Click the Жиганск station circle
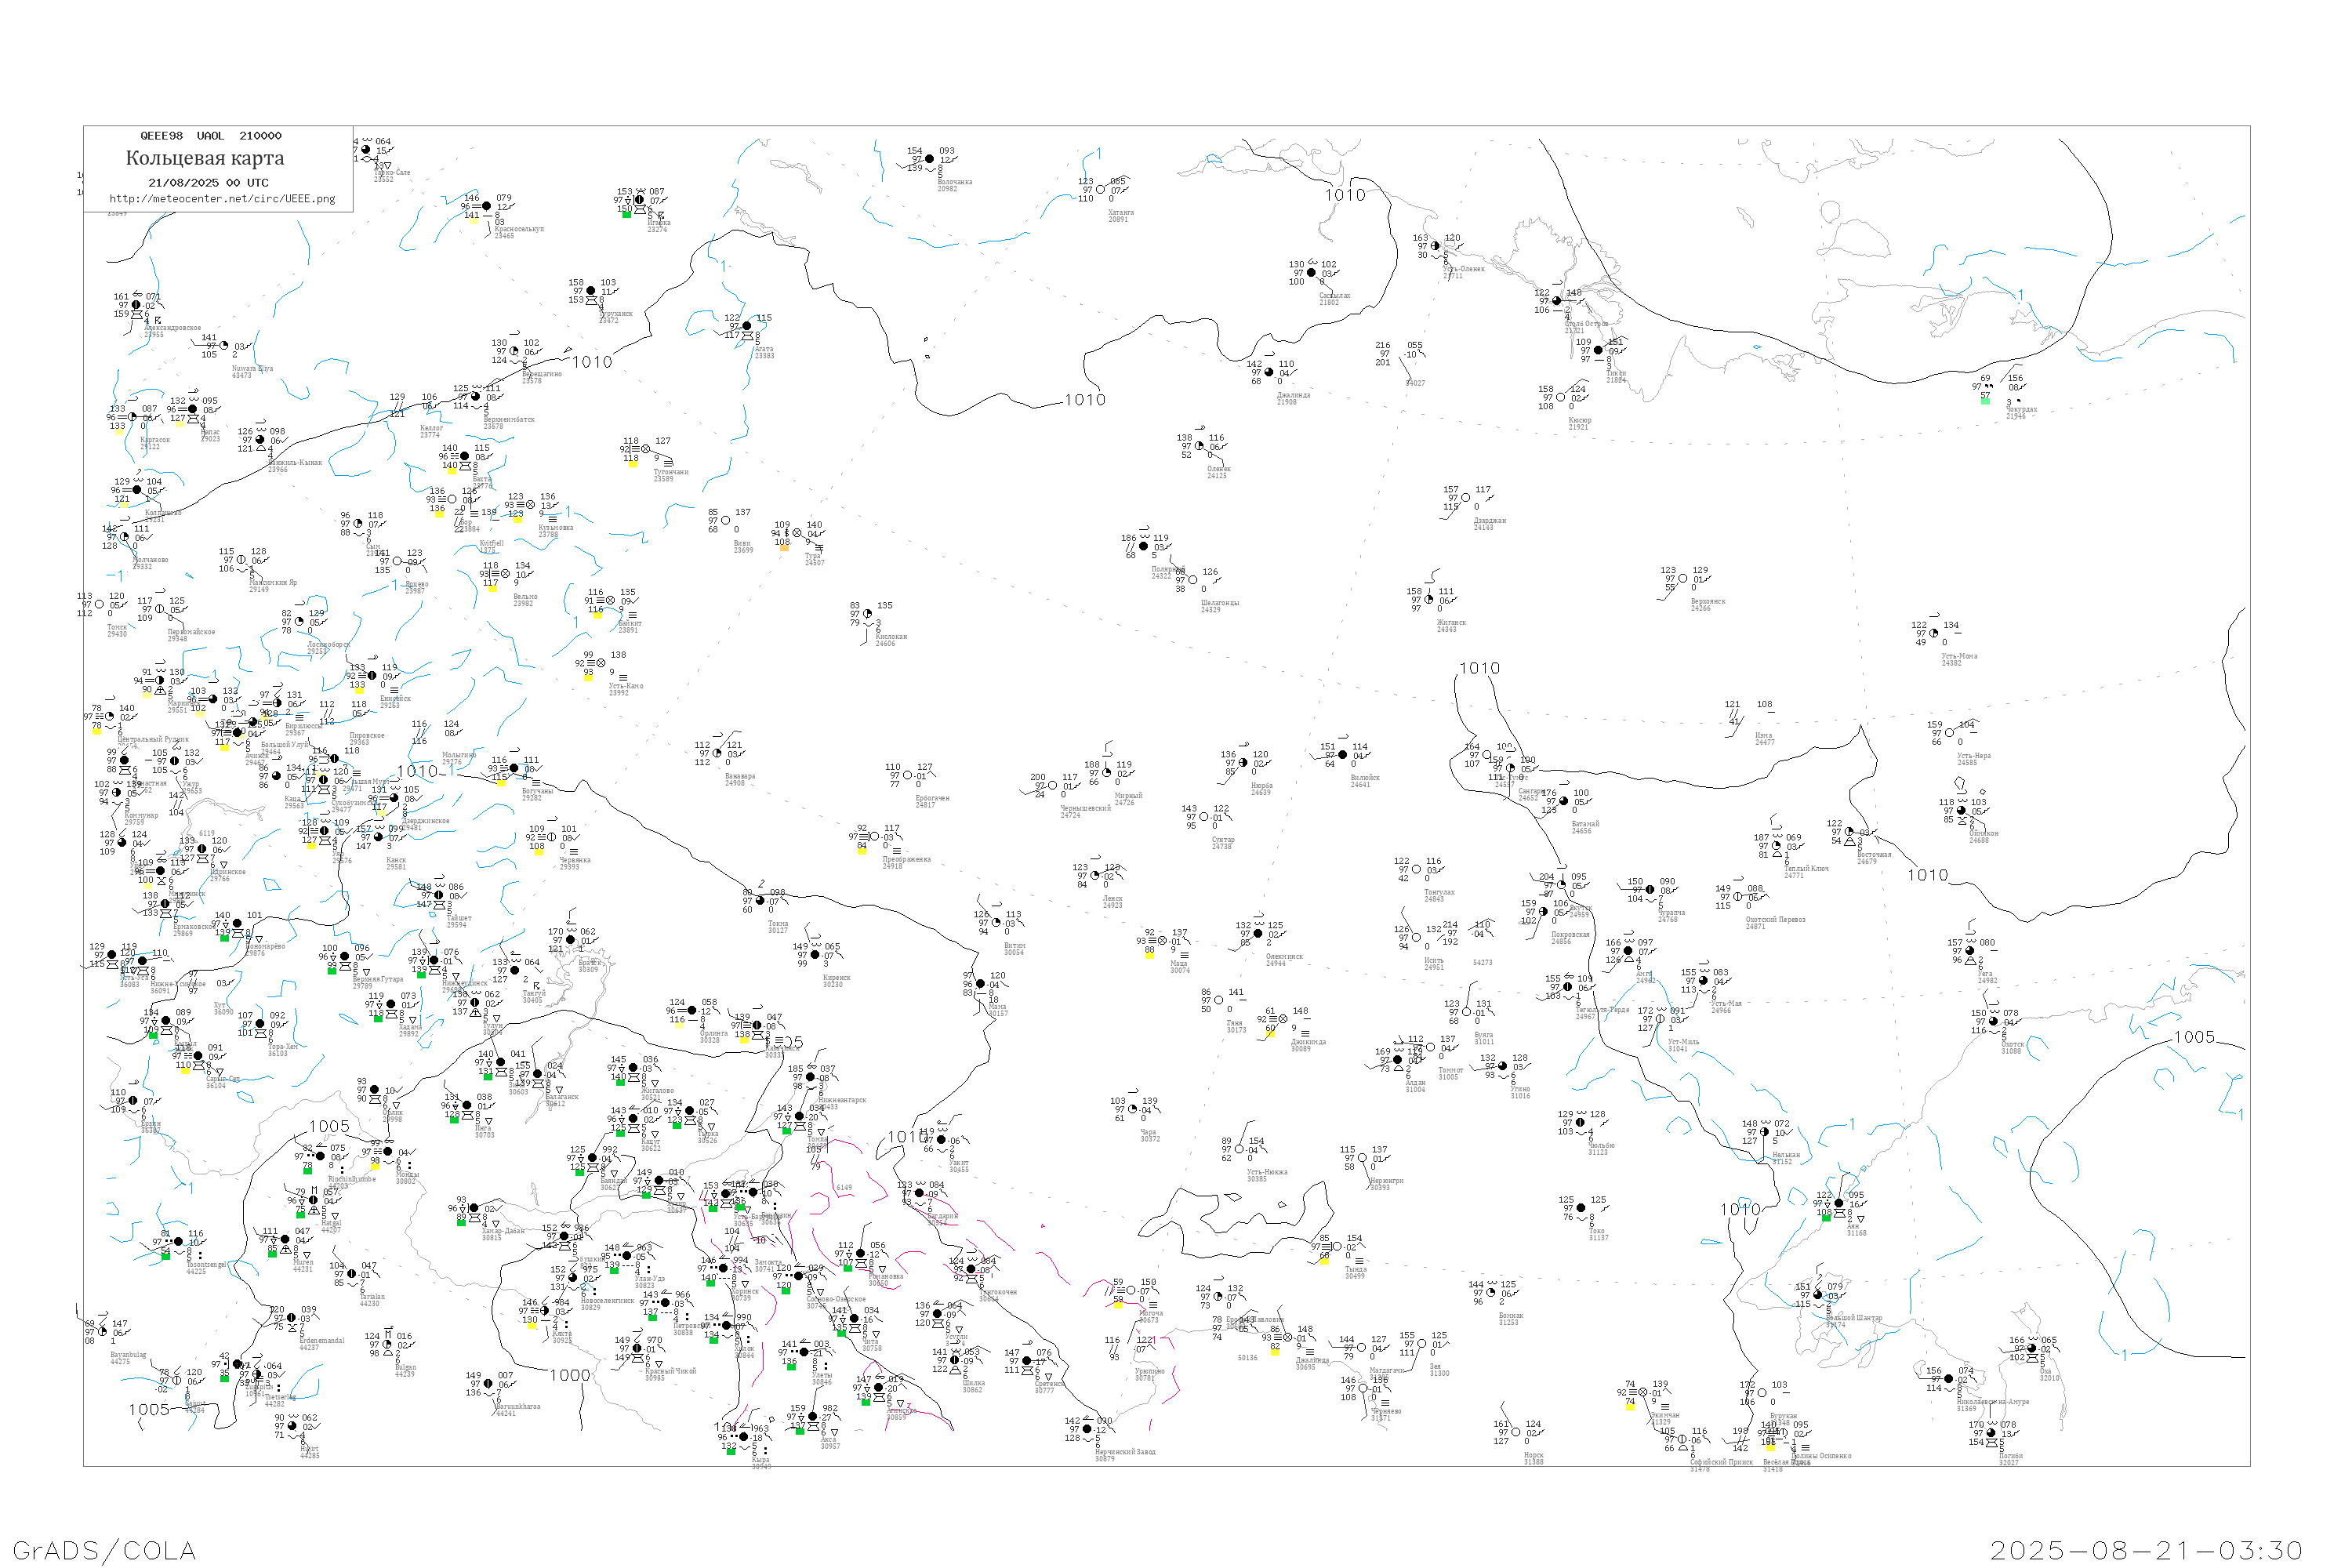Viewport: 2352px width, 1568px height. coord(1430,600)
